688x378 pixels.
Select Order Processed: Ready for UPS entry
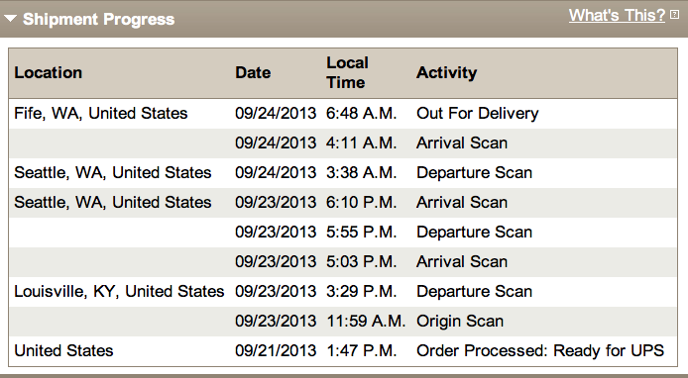(540, 351)
